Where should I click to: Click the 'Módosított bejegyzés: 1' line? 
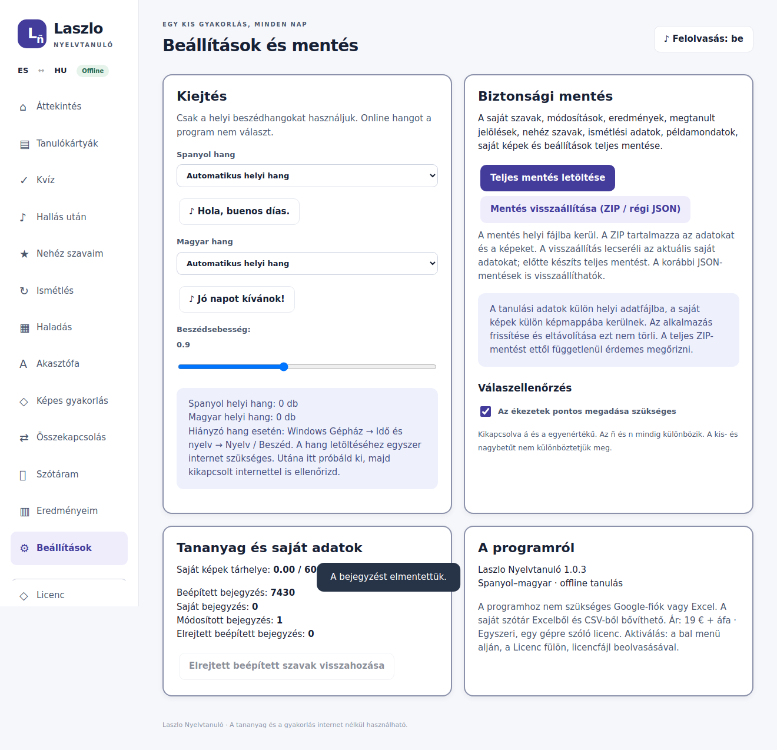(x=230, y=620)
